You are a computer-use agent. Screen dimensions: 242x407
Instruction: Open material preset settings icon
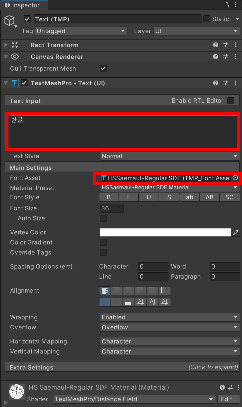tap(230, 388)
